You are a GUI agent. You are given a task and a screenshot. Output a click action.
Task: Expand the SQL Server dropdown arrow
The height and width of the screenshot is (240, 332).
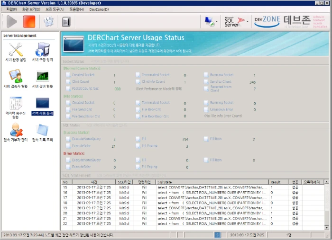(x=247, y=22)
